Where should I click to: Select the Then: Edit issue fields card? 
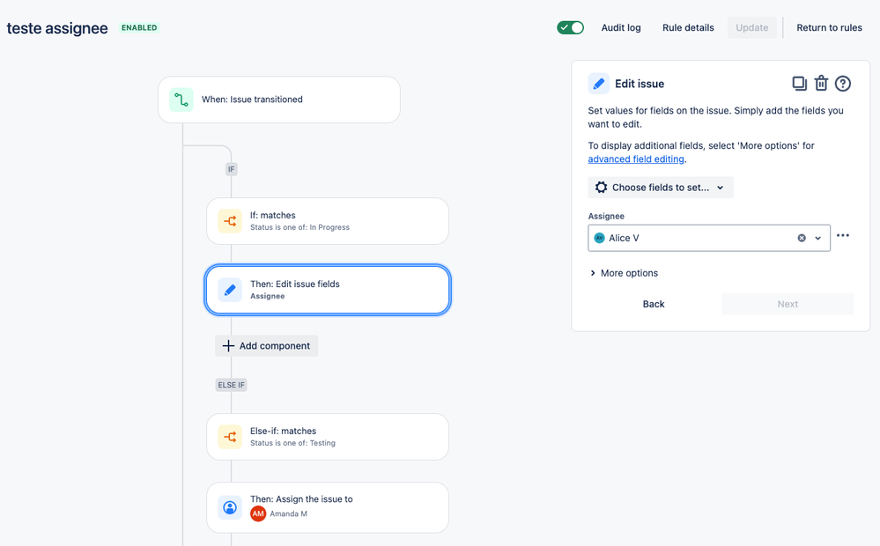(328, 290)
